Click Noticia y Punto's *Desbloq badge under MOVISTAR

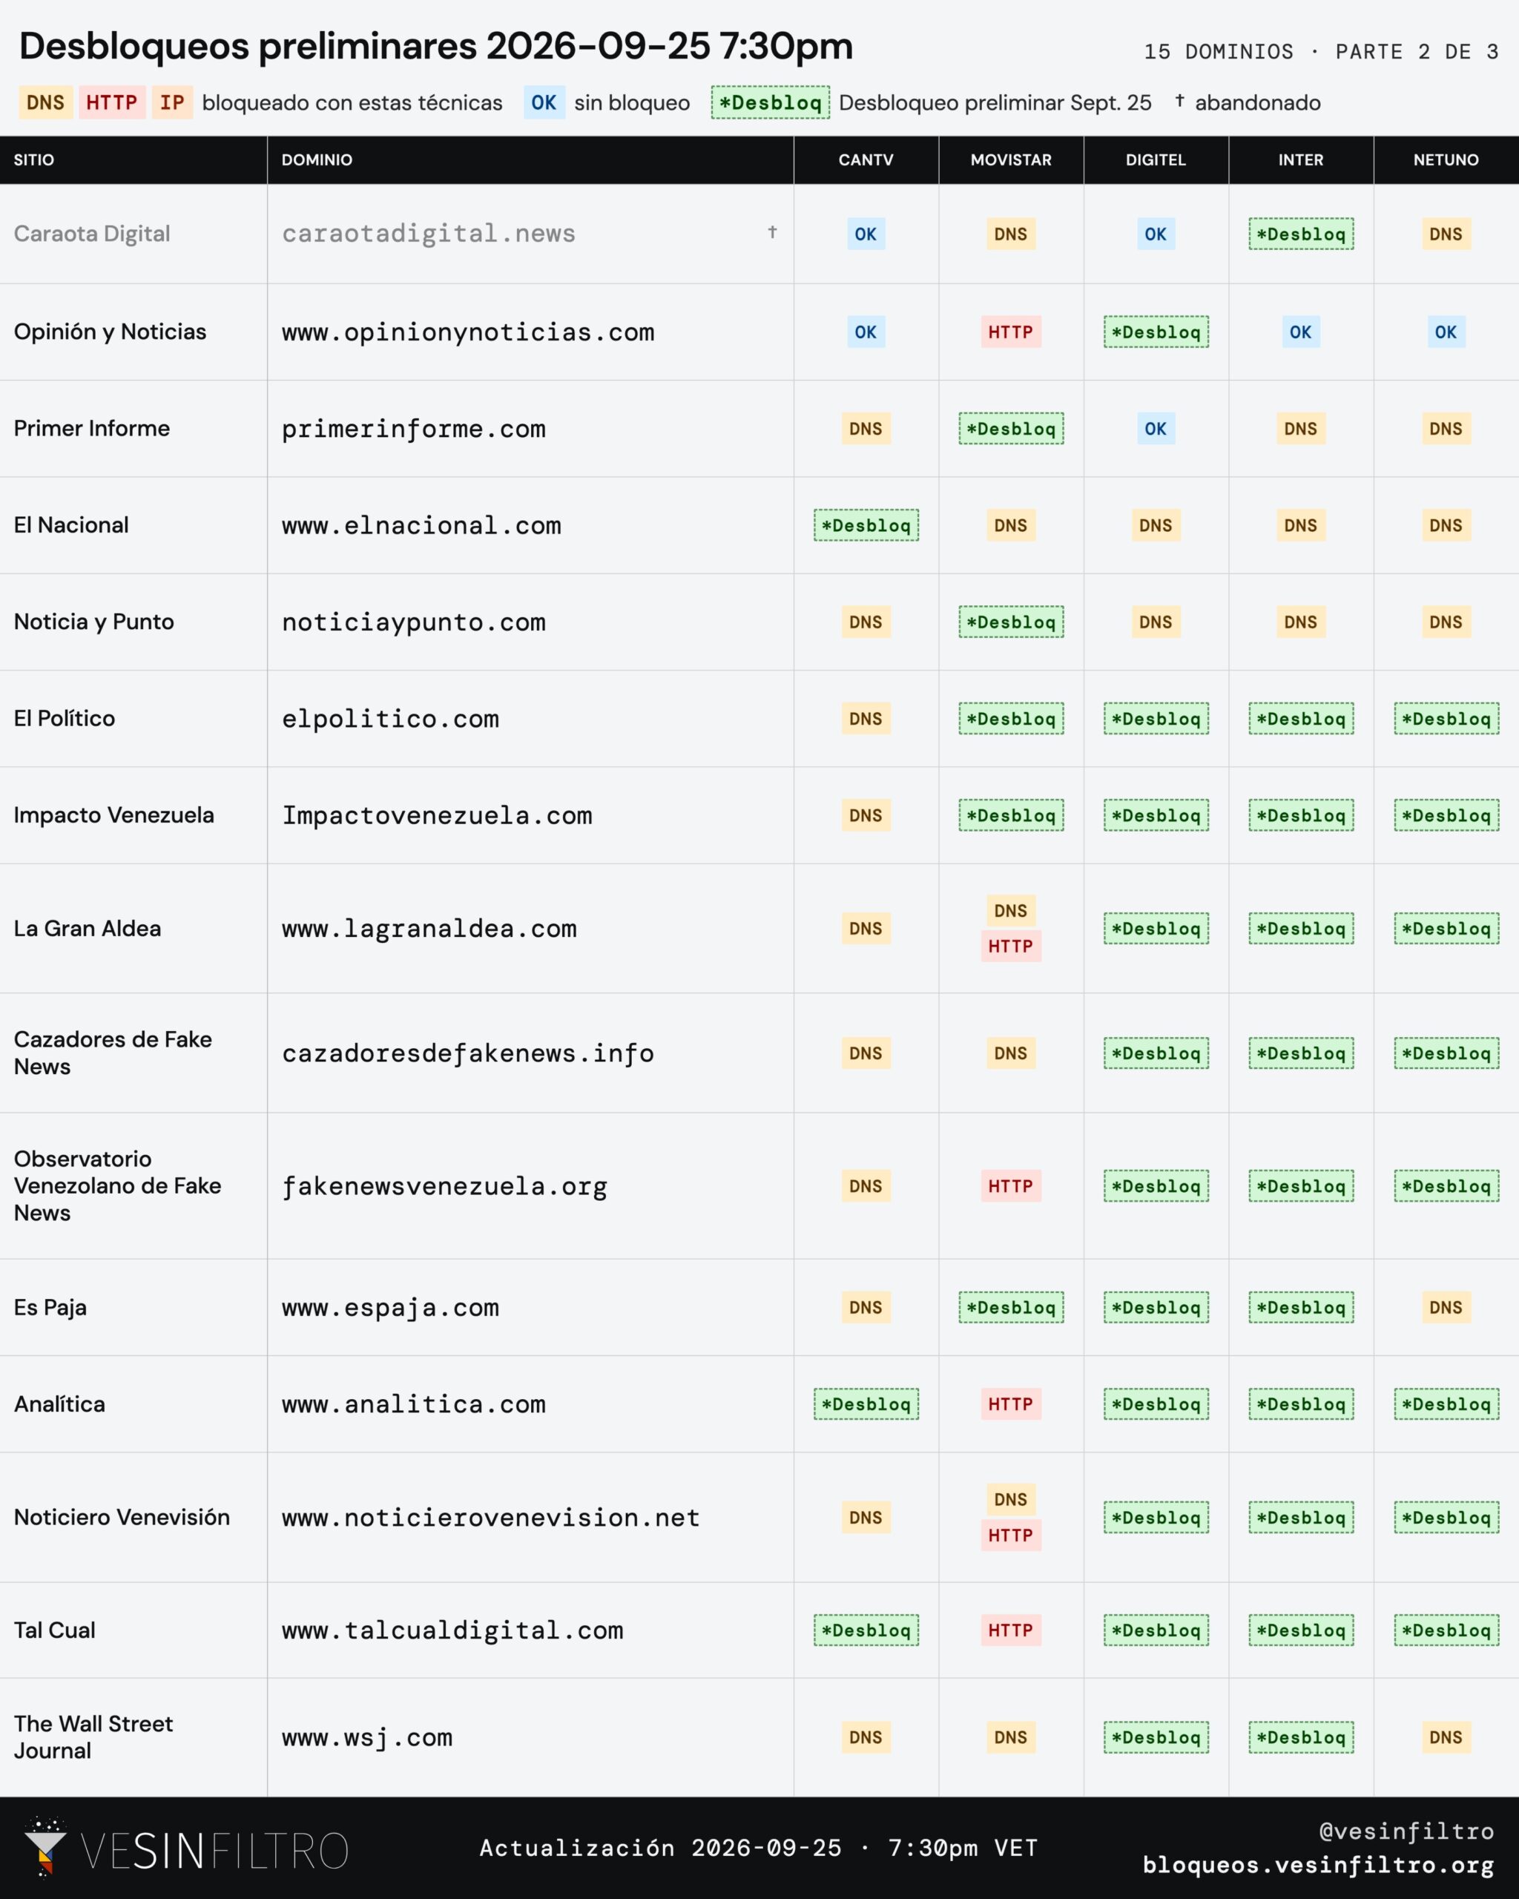[1011, 622]
